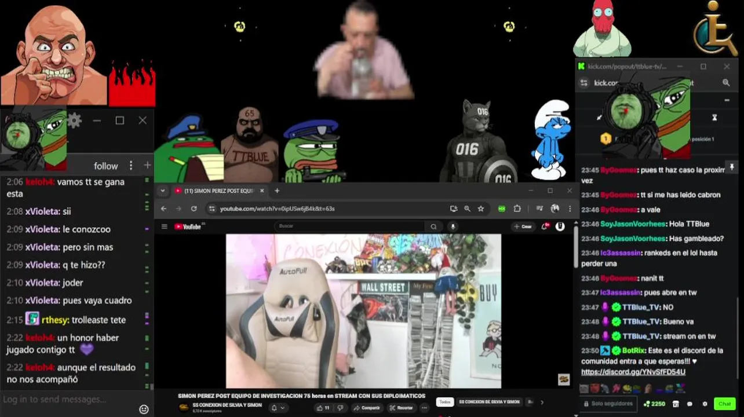
Task: Open the three-dot menu beside follow
Action: pyautogui.click(x=131, y=166)
